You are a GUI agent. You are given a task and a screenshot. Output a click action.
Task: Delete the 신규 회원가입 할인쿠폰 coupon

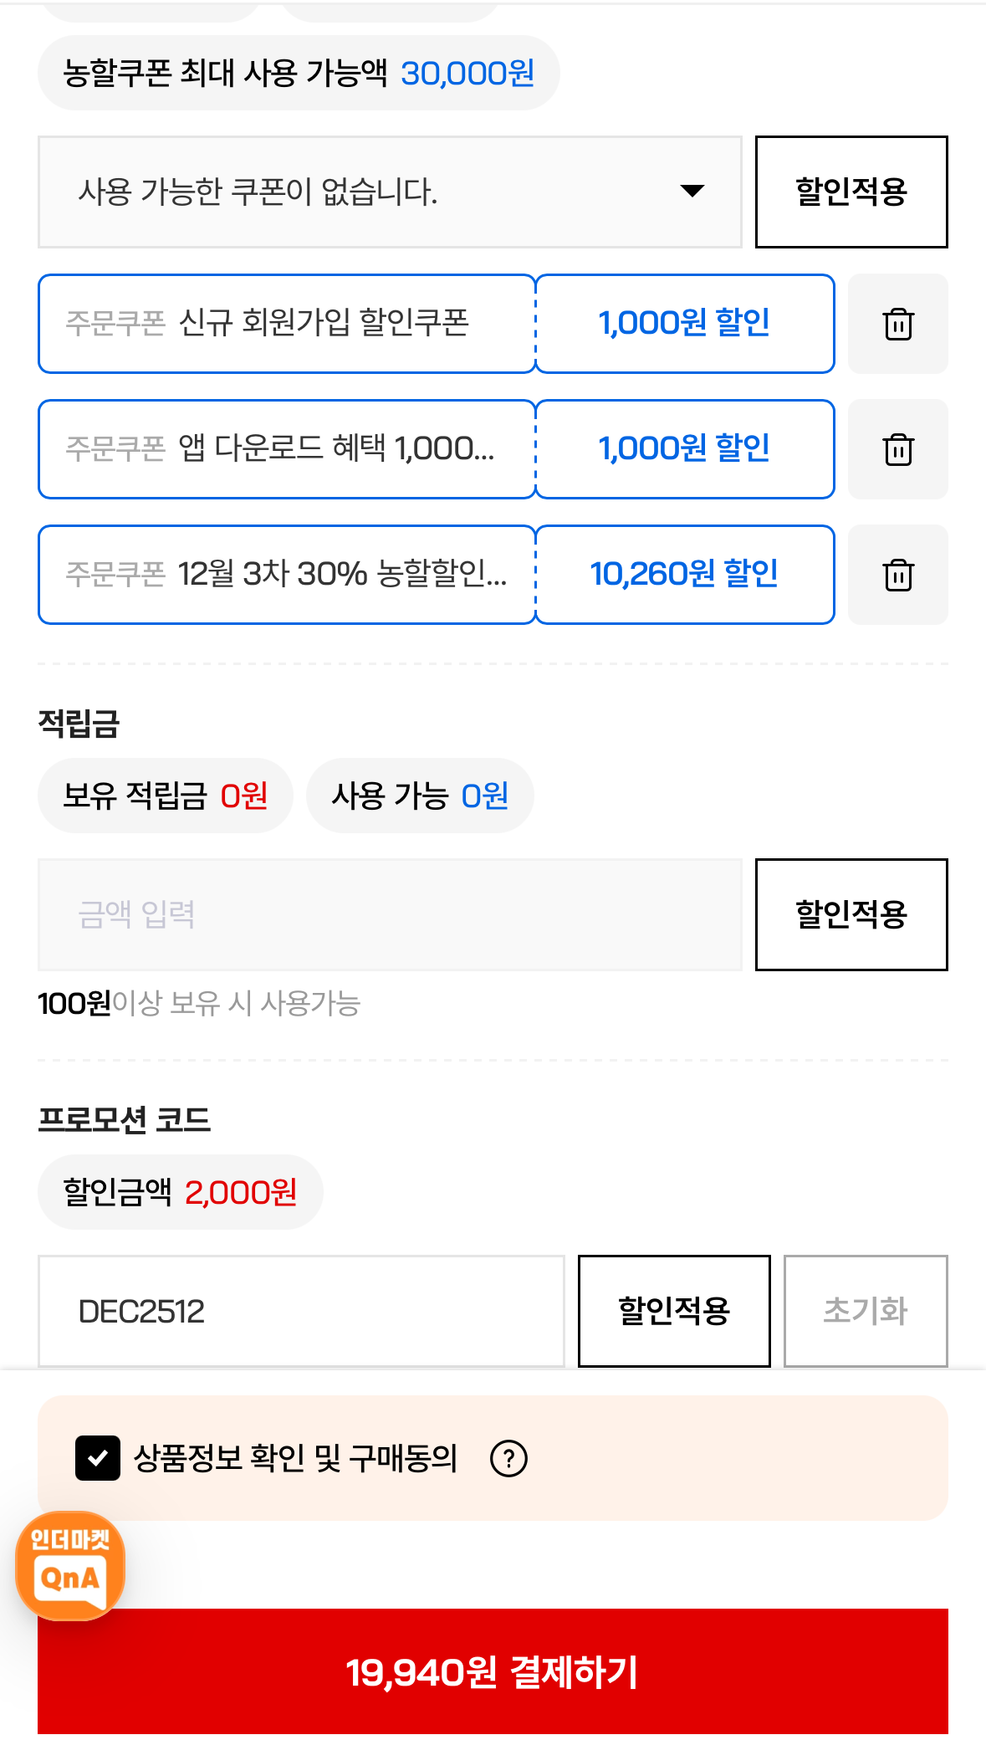coord(897,324)
